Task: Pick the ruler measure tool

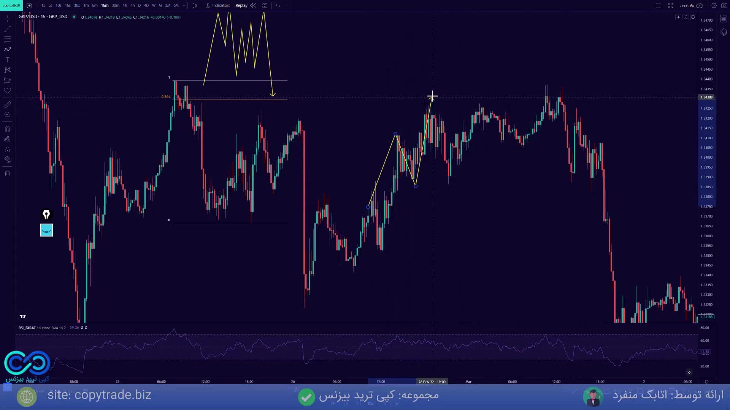Action: click(7, 105)
